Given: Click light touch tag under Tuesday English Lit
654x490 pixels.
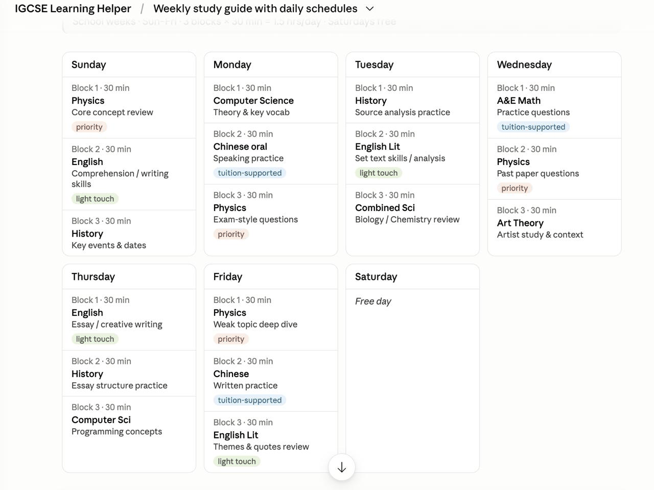Looking at the screenshot, I should tap(379, 173).
